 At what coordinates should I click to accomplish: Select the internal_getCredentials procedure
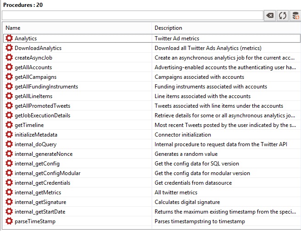[x=42, y=183]
